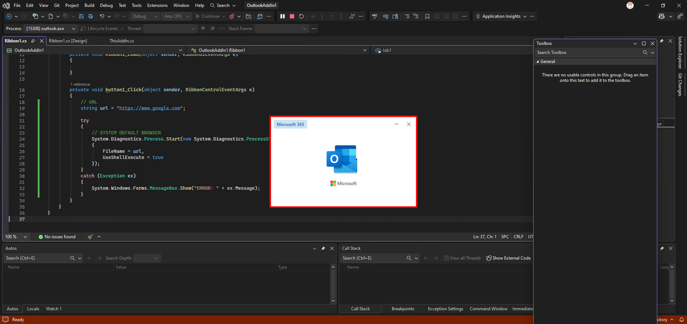Toggle auto-hide pin on Autos panel
The height and width of the screenshot is (324, 687).
pyautogui.click(x=323, y=248)
